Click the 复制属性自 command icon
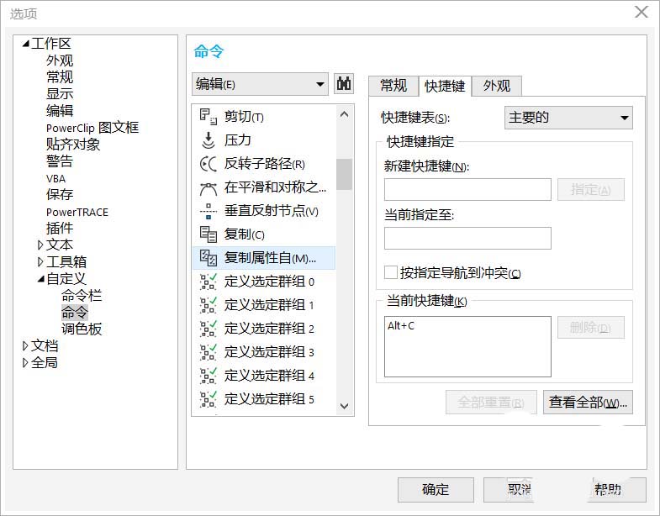 [x=208, y=258]
